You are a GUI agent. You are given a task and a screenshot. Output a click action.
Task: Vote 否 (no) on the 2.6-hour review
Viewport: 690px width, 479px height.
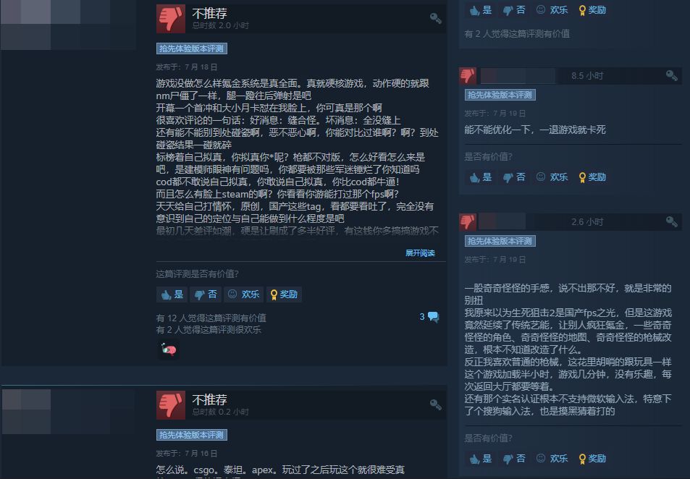(x=514, y=459)
